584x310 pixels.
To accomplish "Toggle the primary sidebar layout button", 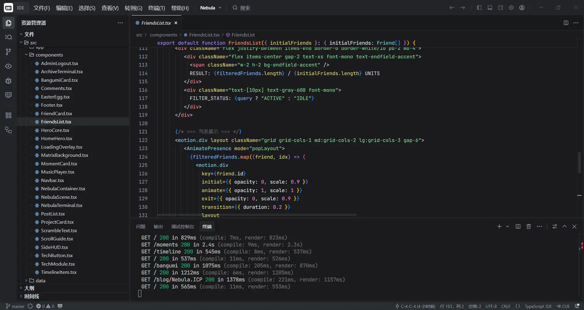I will coord(479,8).
